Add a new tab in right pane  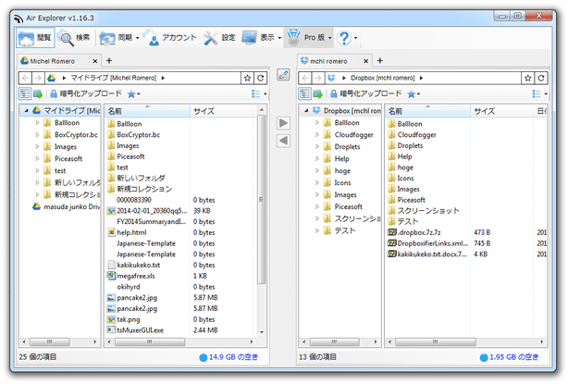tap(379, 61)
